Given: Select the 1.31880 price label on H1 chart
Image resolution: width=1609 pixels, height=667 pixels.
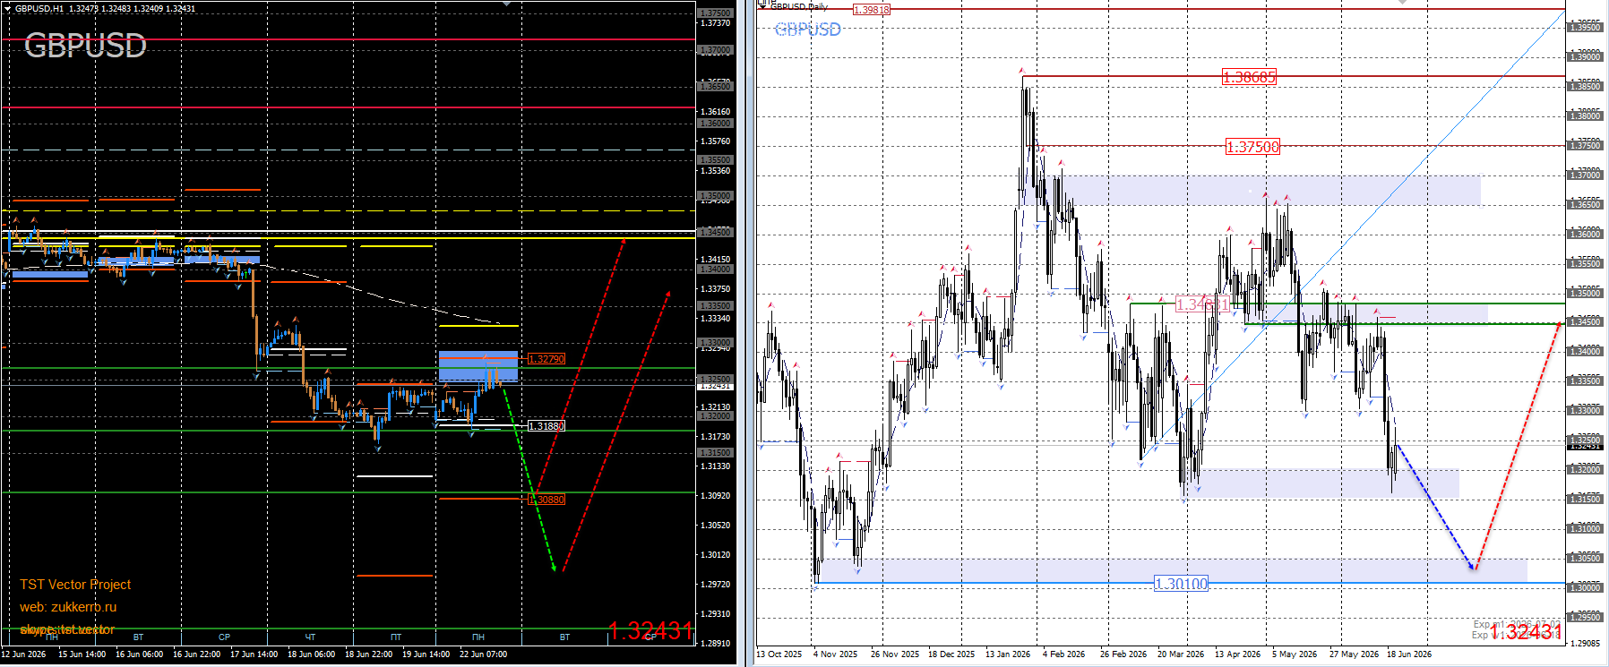Looking at the screenshot, I should tap(546, 426).
